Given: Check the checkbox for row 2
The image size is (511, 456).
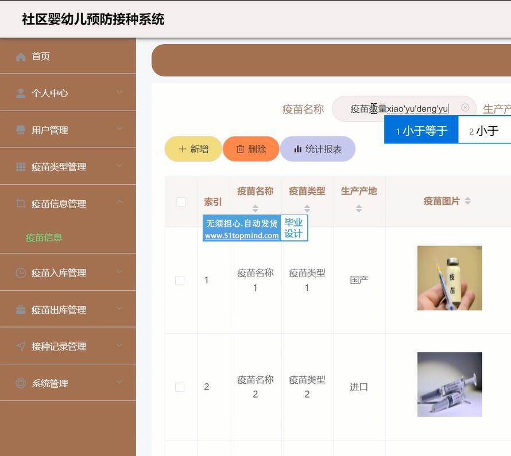Looking at the screenshot, I should pos(180,387).
